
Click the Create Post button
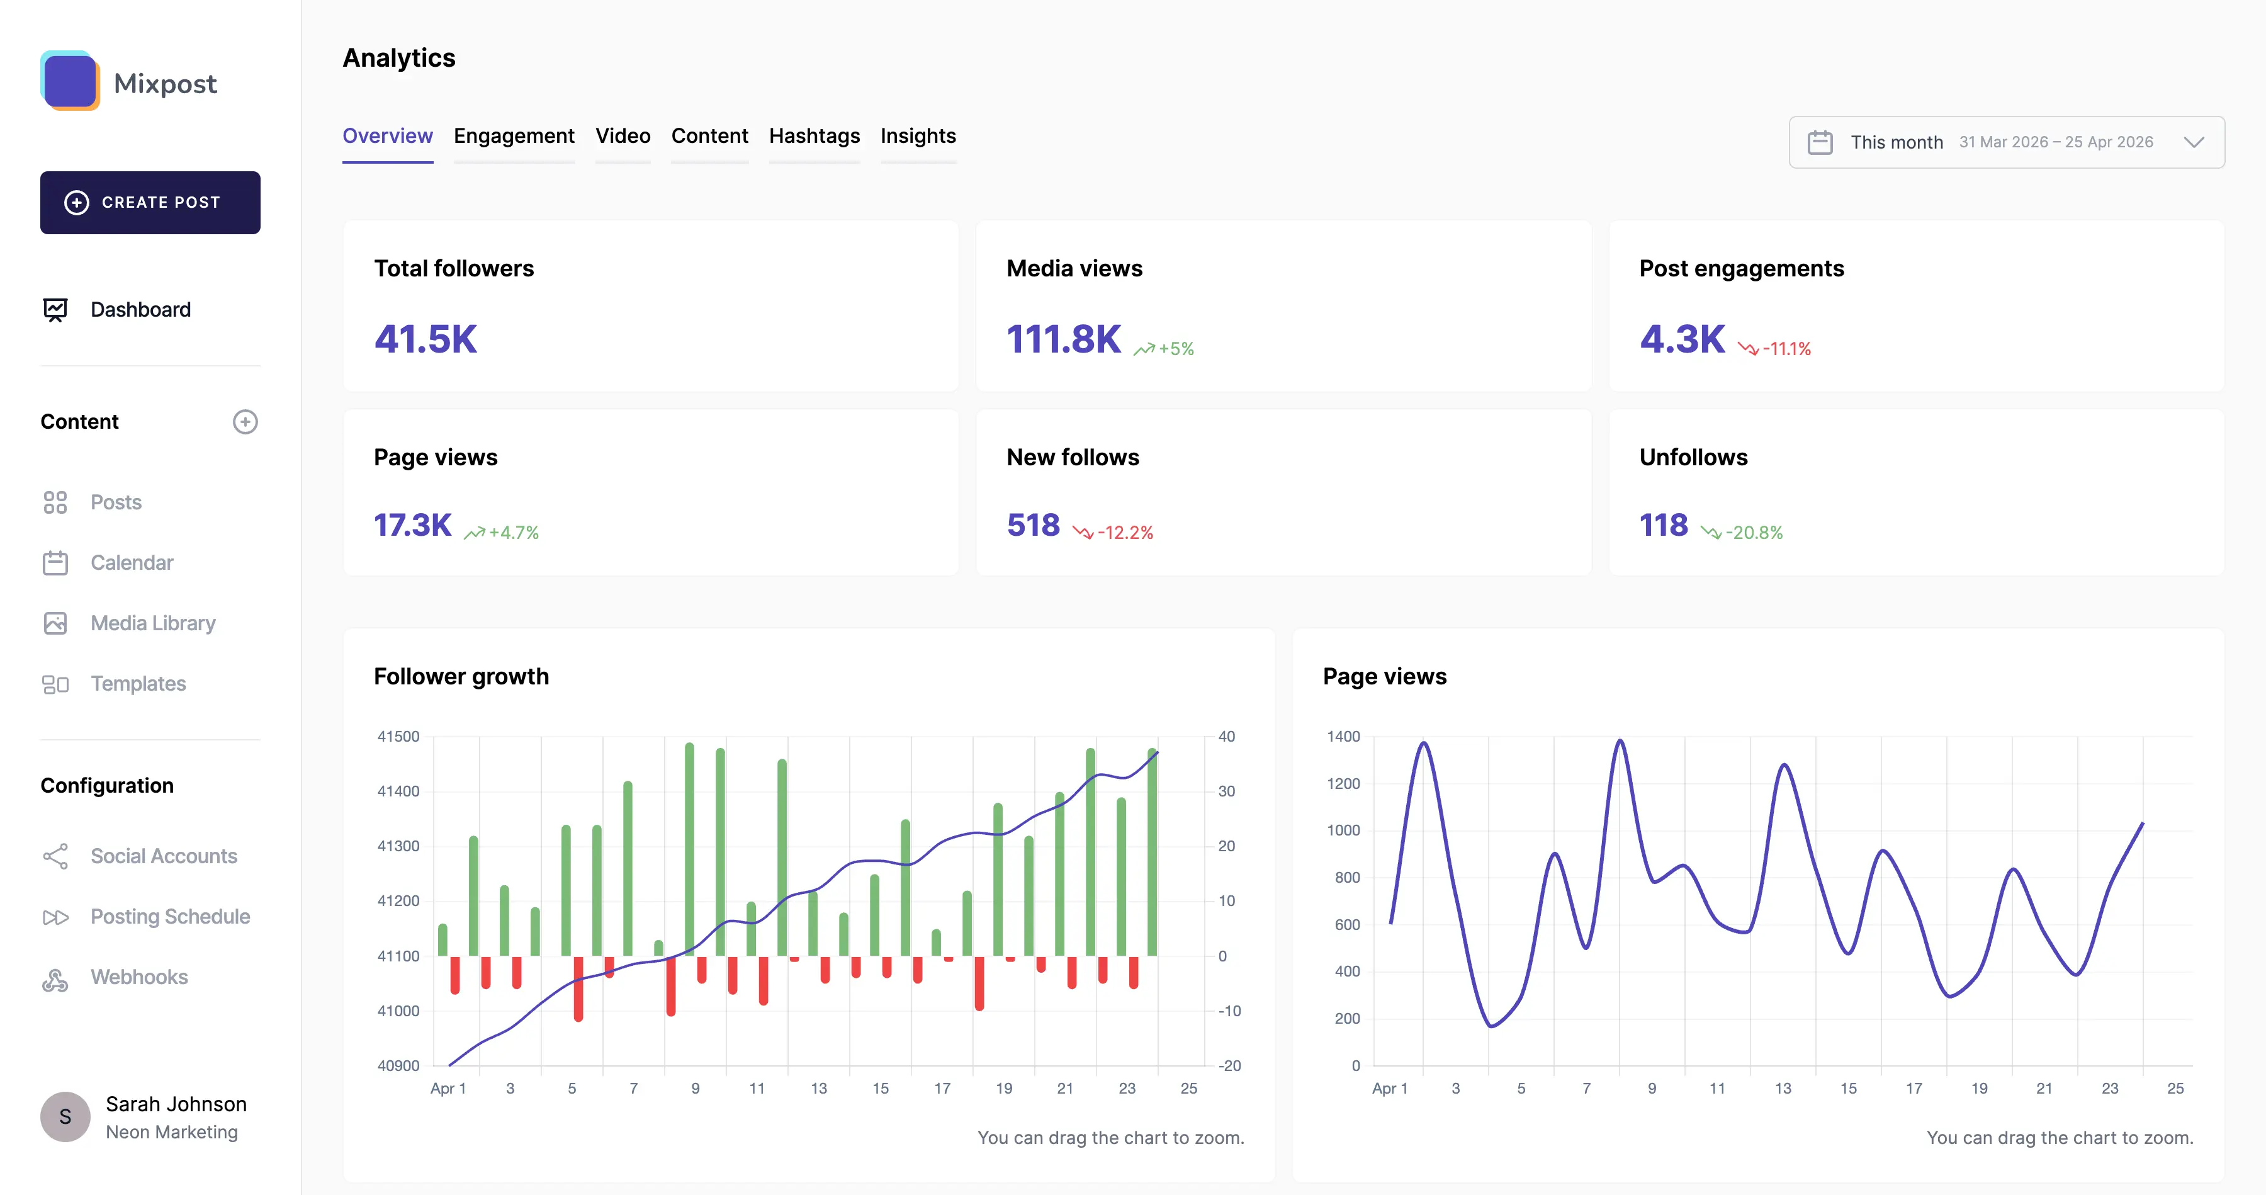150,202
